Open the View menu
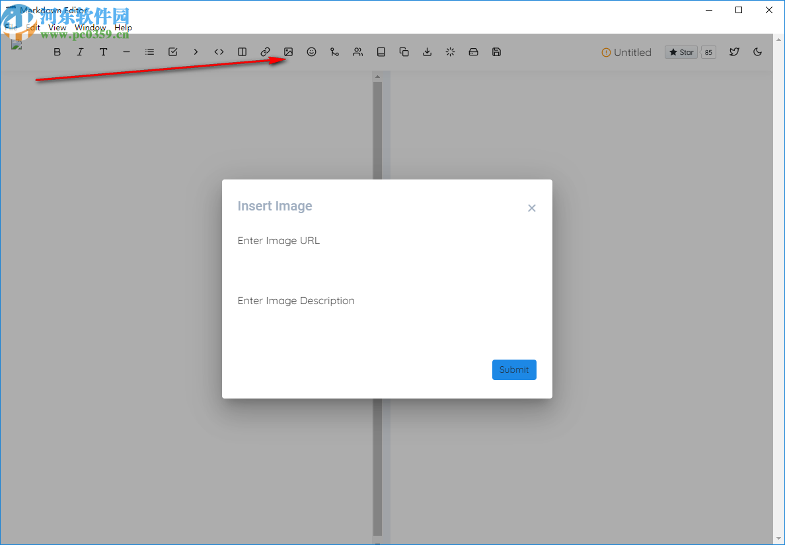The image size is (785, 545). tap(57, 28)
